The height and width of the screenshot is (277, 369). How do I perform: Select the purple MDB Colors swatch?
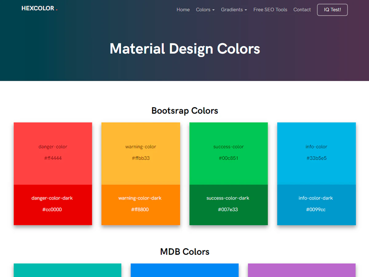click(301, 271)
